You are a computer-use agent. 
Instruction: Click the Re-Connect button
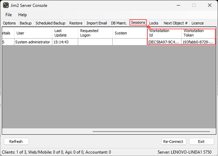(174, 142)
